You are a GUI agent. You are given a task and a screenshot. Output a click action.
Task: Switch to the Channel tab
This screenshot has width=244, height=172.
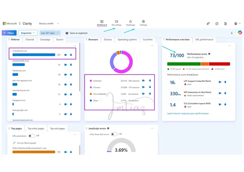click(x=30, y=40)
